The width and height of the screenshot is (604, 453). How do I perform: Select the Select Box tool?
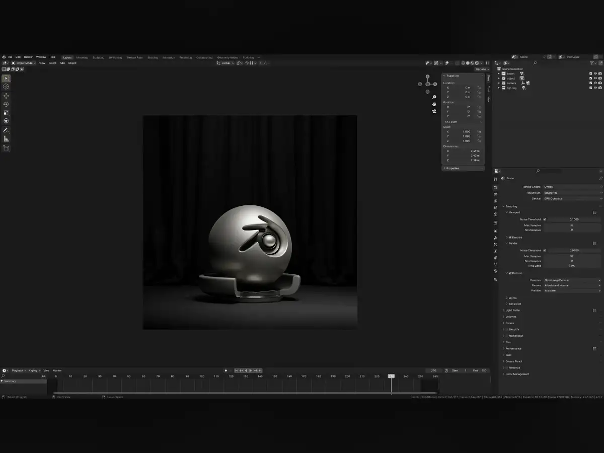pos(6,79)
